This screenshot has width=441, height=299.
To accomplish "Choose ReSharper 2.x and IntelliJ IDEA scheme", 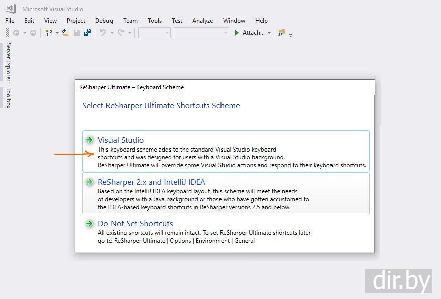I will [x=151, y=182].
